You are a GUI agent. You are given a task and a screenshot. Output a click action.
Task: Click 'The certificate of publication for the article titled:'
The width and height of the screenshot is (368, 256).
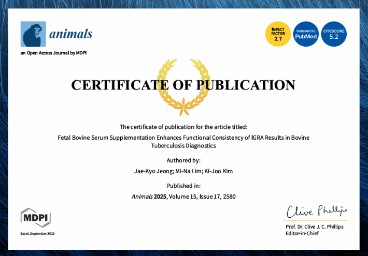click(x=183, y=127)
